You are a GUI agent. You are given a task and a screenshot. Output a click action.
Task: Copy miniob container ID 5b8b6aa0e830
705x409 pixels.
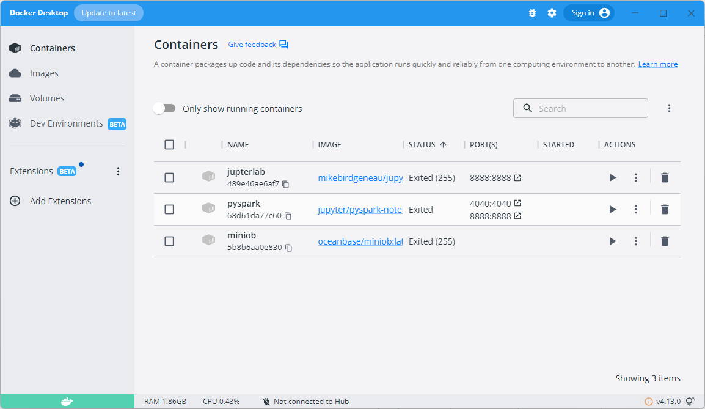point(288,248)
